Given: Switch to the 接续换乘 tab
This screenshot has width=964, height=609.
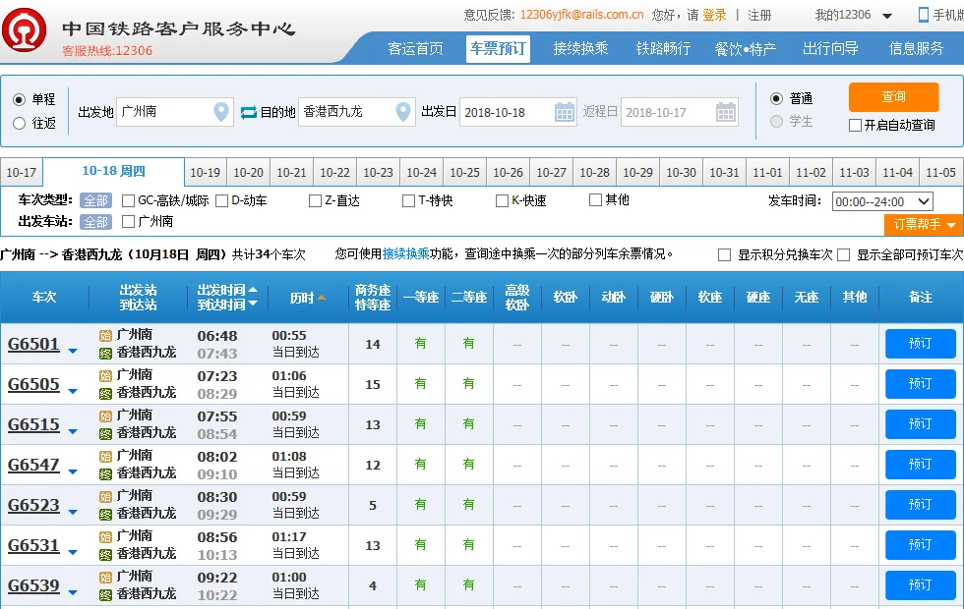Looking at the screenshot, I should coord(583,48).
